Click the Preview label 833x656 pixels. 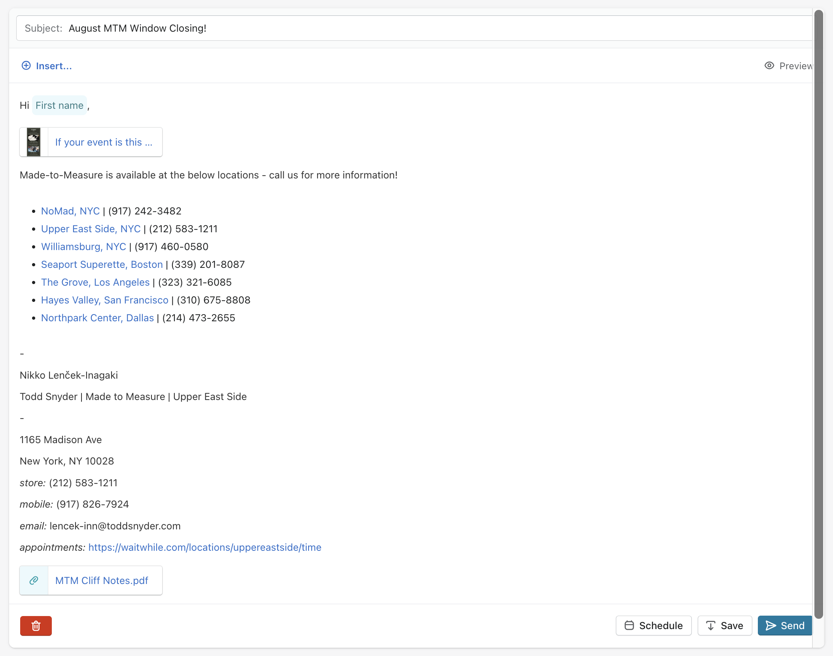pyautogui.click(x=796, y=66)
